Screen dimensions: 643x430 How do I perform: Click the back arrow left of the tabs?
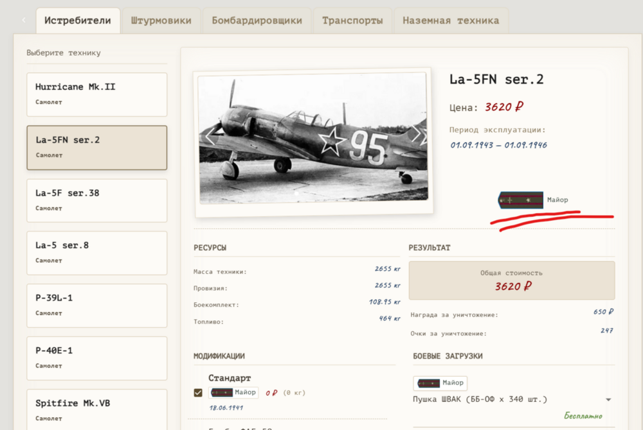(24, 21)
